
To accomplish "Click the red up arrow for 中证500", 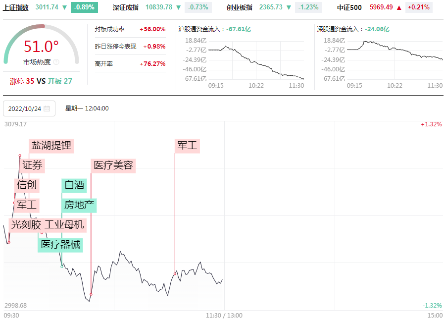I will [398, 7].
